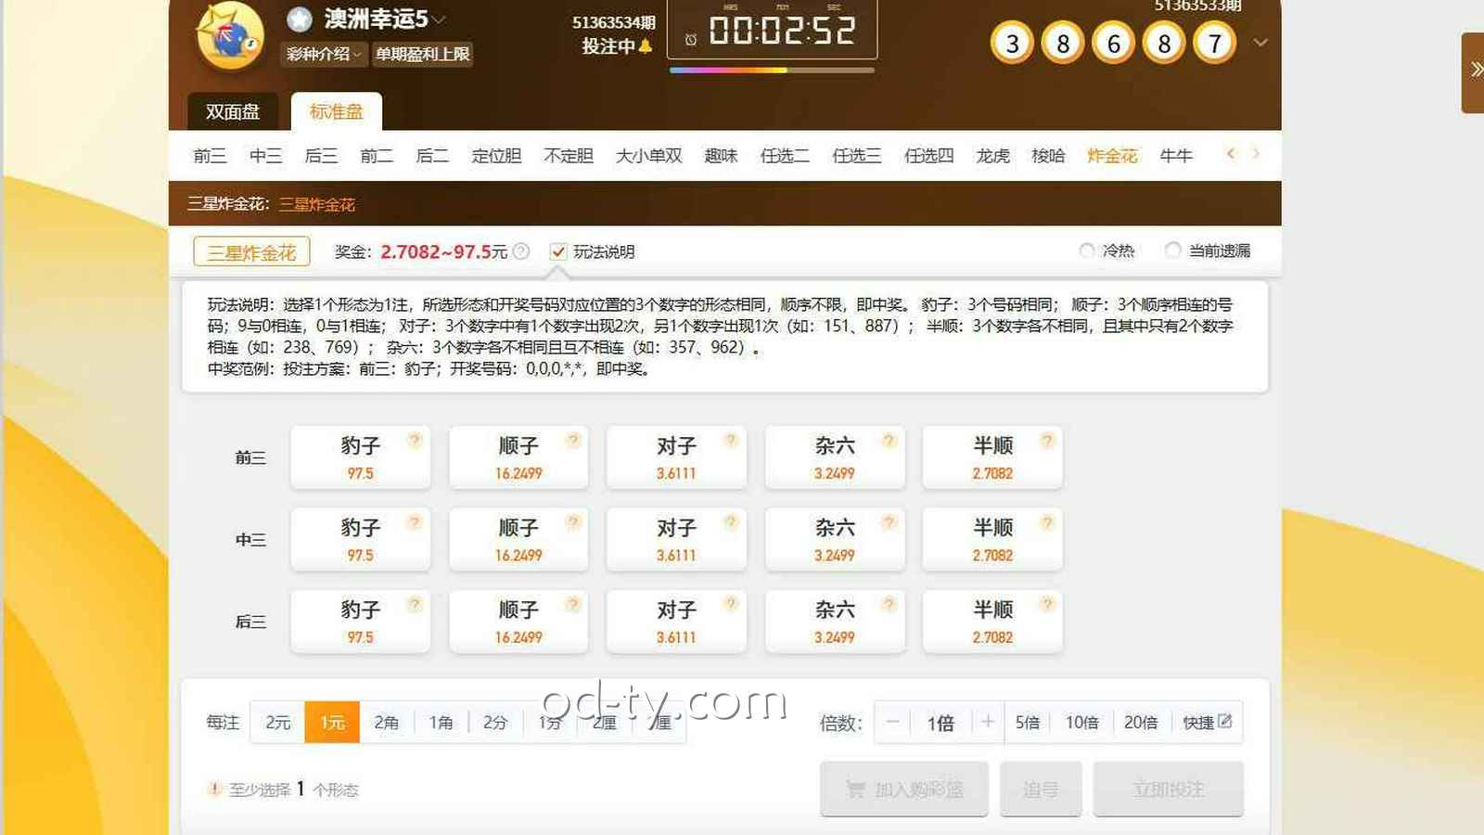Click the 单期盈利上限 button
1484x835 pixels.
[x=422, y=54]
